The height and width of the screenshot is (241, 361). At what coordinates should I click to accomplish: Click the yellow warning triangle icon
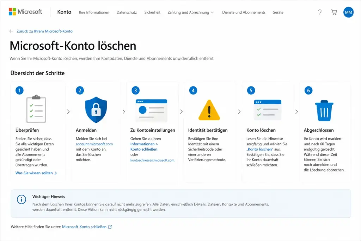pyautogui.click(x=209, y=110)
